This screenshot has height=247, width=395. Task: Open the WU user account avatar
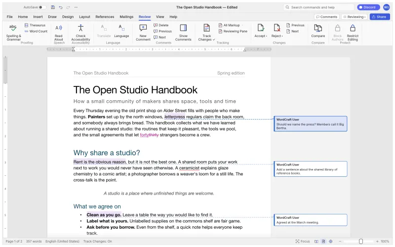click(x=386, y=7)
